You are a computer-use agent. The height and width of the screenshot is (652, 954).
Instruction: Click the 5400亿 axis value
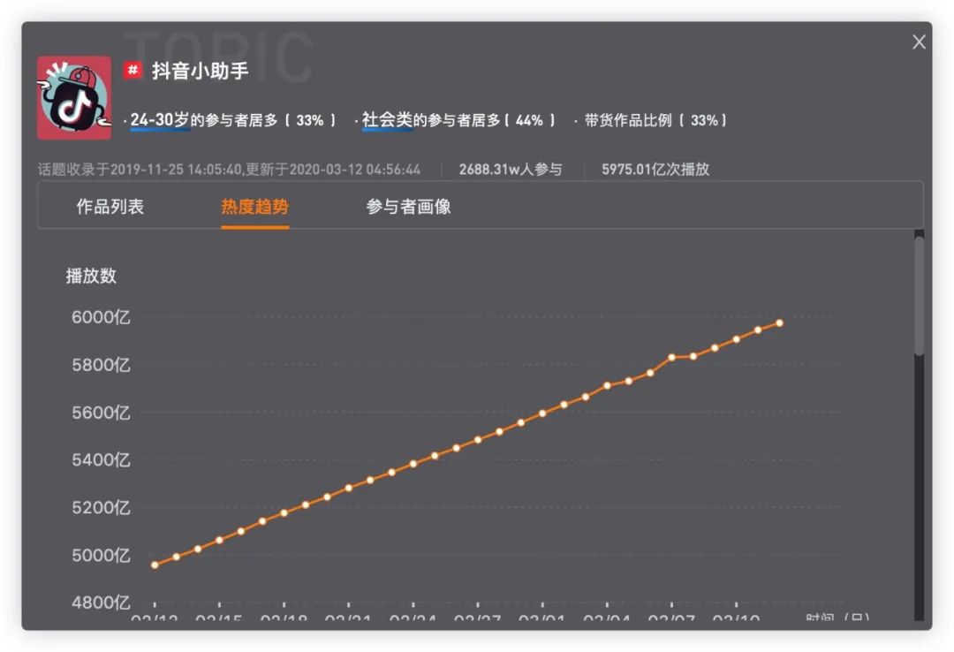click(101, 459)
